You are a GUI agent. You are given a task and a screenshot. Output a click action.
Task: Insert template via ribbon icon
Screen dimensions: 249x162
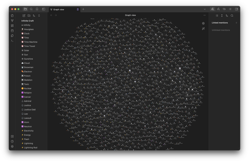coord(12,36)
